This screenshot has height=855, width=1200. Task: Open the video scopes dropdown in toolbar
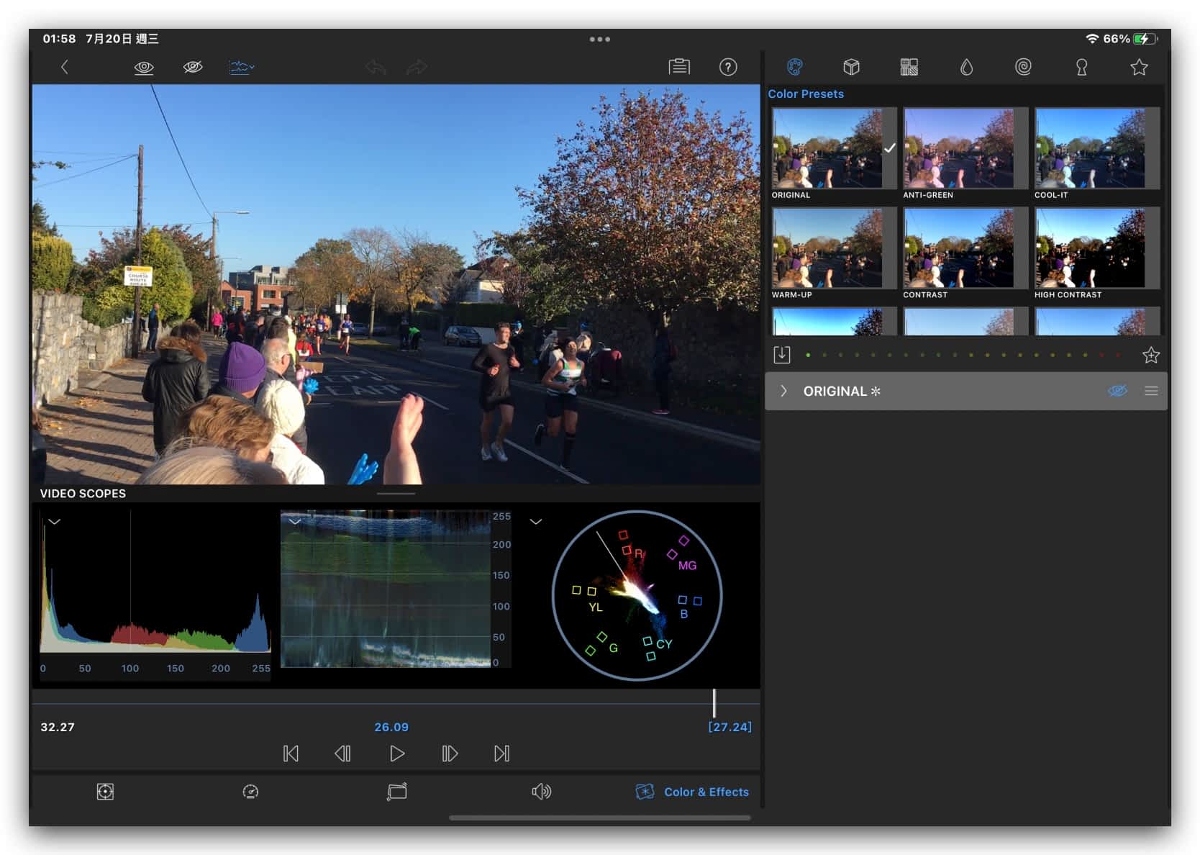(x=242, y=67)
